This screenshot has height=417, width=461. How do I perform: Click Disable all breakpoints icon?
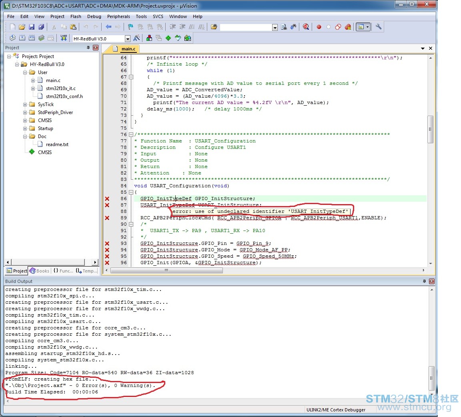(x=338, y=27)
